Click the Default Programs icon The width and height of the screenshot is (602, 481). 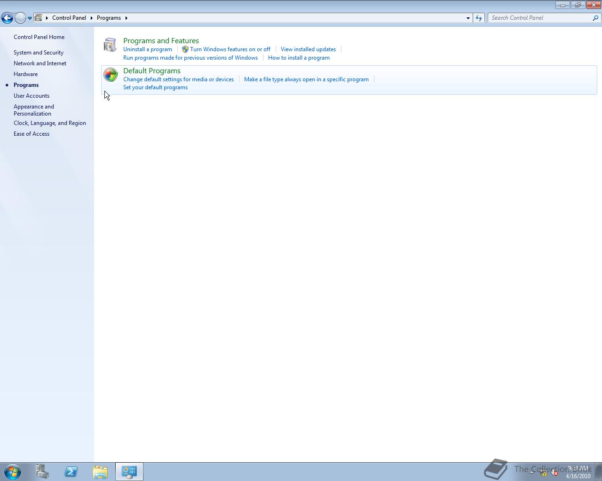[111, 75]
